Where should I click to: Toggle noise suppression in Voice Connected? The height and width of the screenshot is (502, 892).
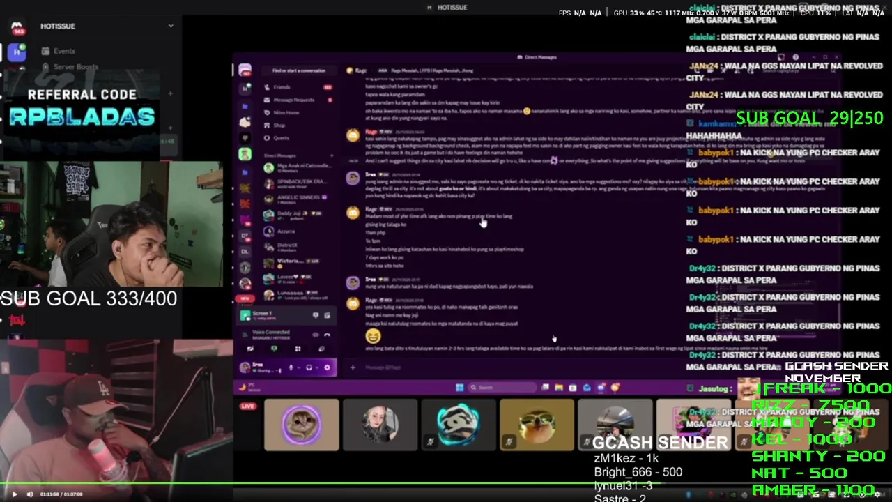(315, 335)
